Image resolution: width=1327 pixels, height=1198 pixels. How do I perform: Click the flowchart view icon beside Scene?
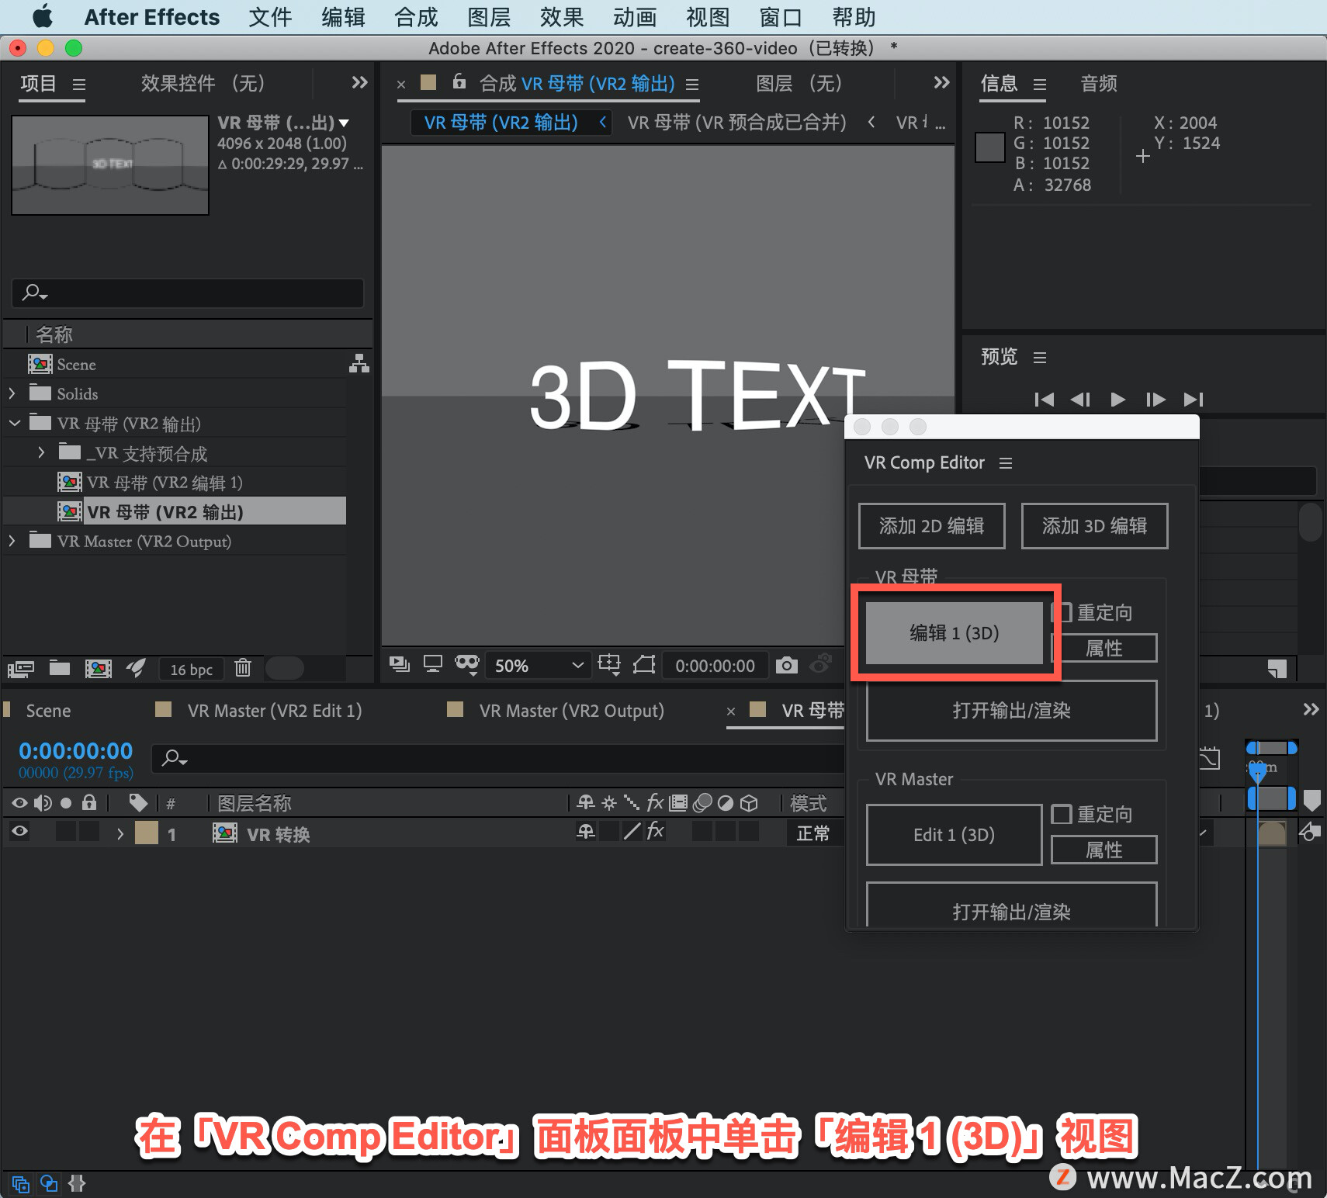click(359, 363)
